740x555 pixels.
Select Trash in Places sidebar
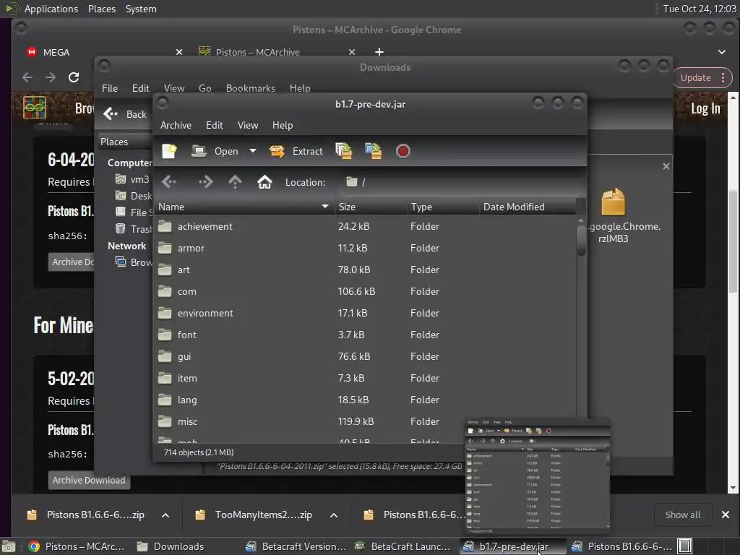(x=134, y=229)
